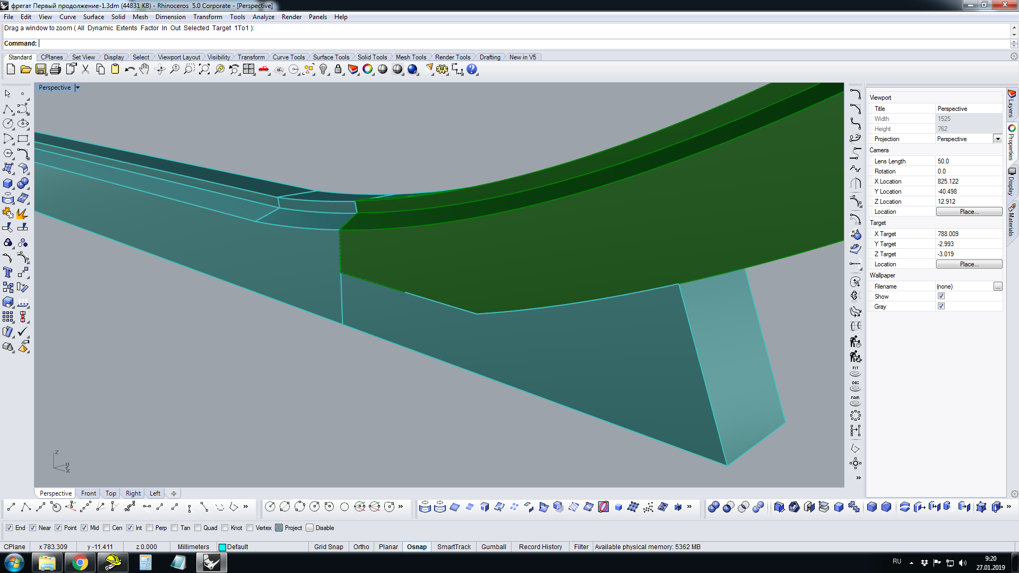The height and width of the screenshot is (573, 1019).
Task: Click the cyan Default layer color swatch
Action: pyautogui.click(x=222, y=547)
